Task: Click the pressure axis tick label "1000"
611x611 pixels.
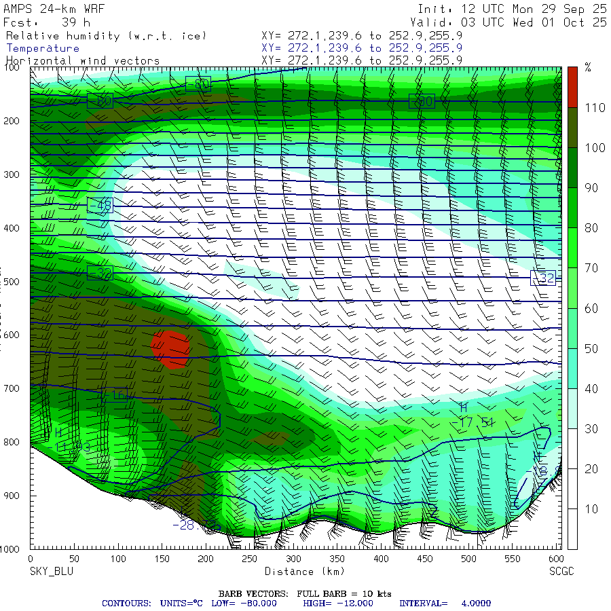Action: coord(10,549)
